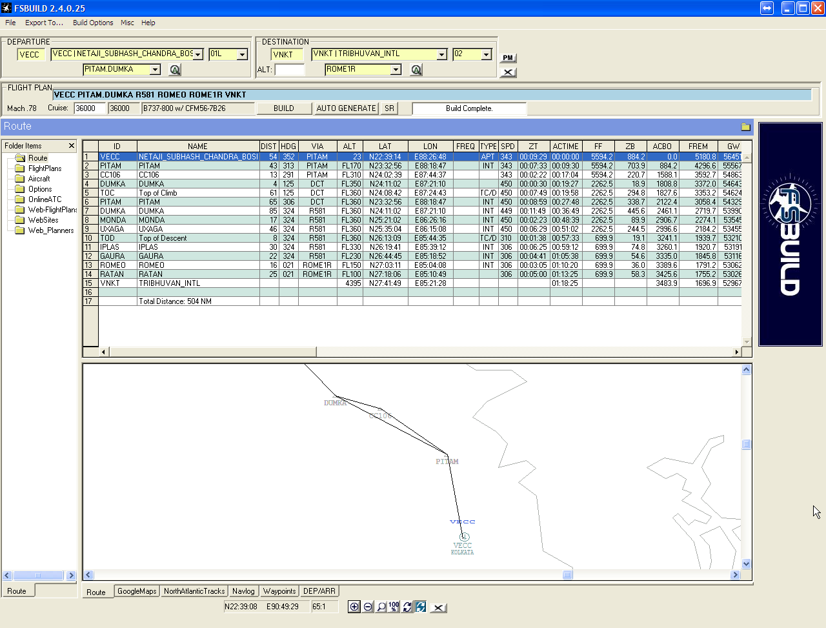Select the magnifier zoom-area tool
826x628 pixels.
click(381, 607)
